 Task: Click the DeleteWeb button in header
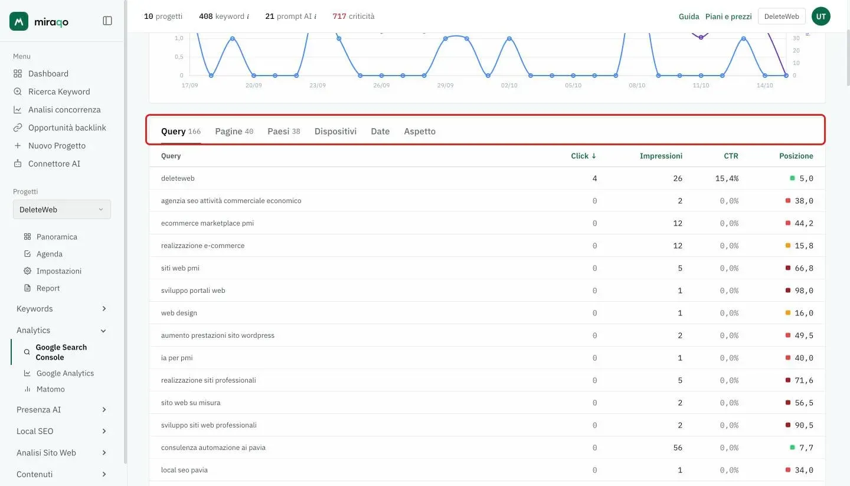[x=782, y=17]
